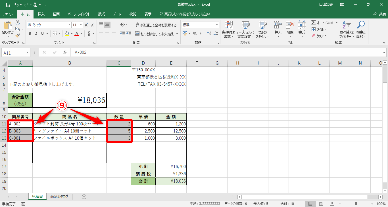Click the オート SUM button
388x207 pixels.
pyautogui.click(x=322, y=23)
